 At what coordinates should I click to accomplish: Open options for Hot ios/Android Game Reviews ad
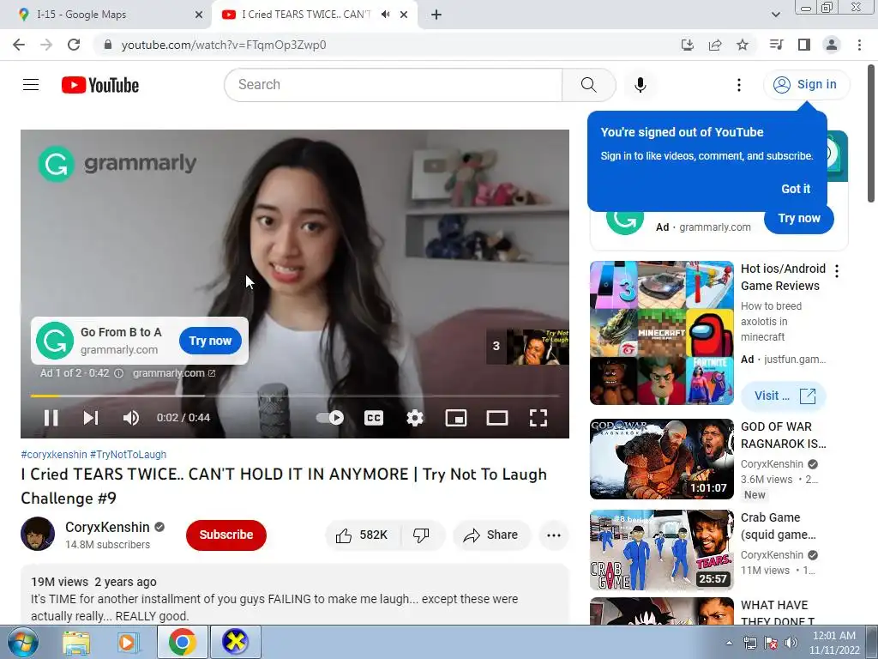click(x=837, y=271)
